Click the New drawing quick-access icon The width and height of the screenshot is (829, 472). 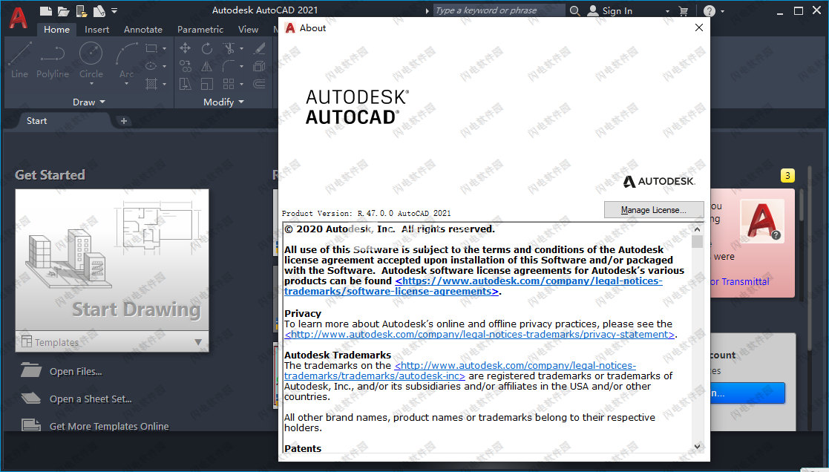click(x=47, y=11)
